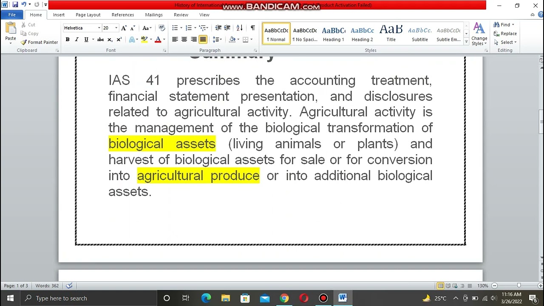This screenshot has height=306, width=544.
Task: Click Format Painter
Action: pyautogui.click(x=39, y=42)
